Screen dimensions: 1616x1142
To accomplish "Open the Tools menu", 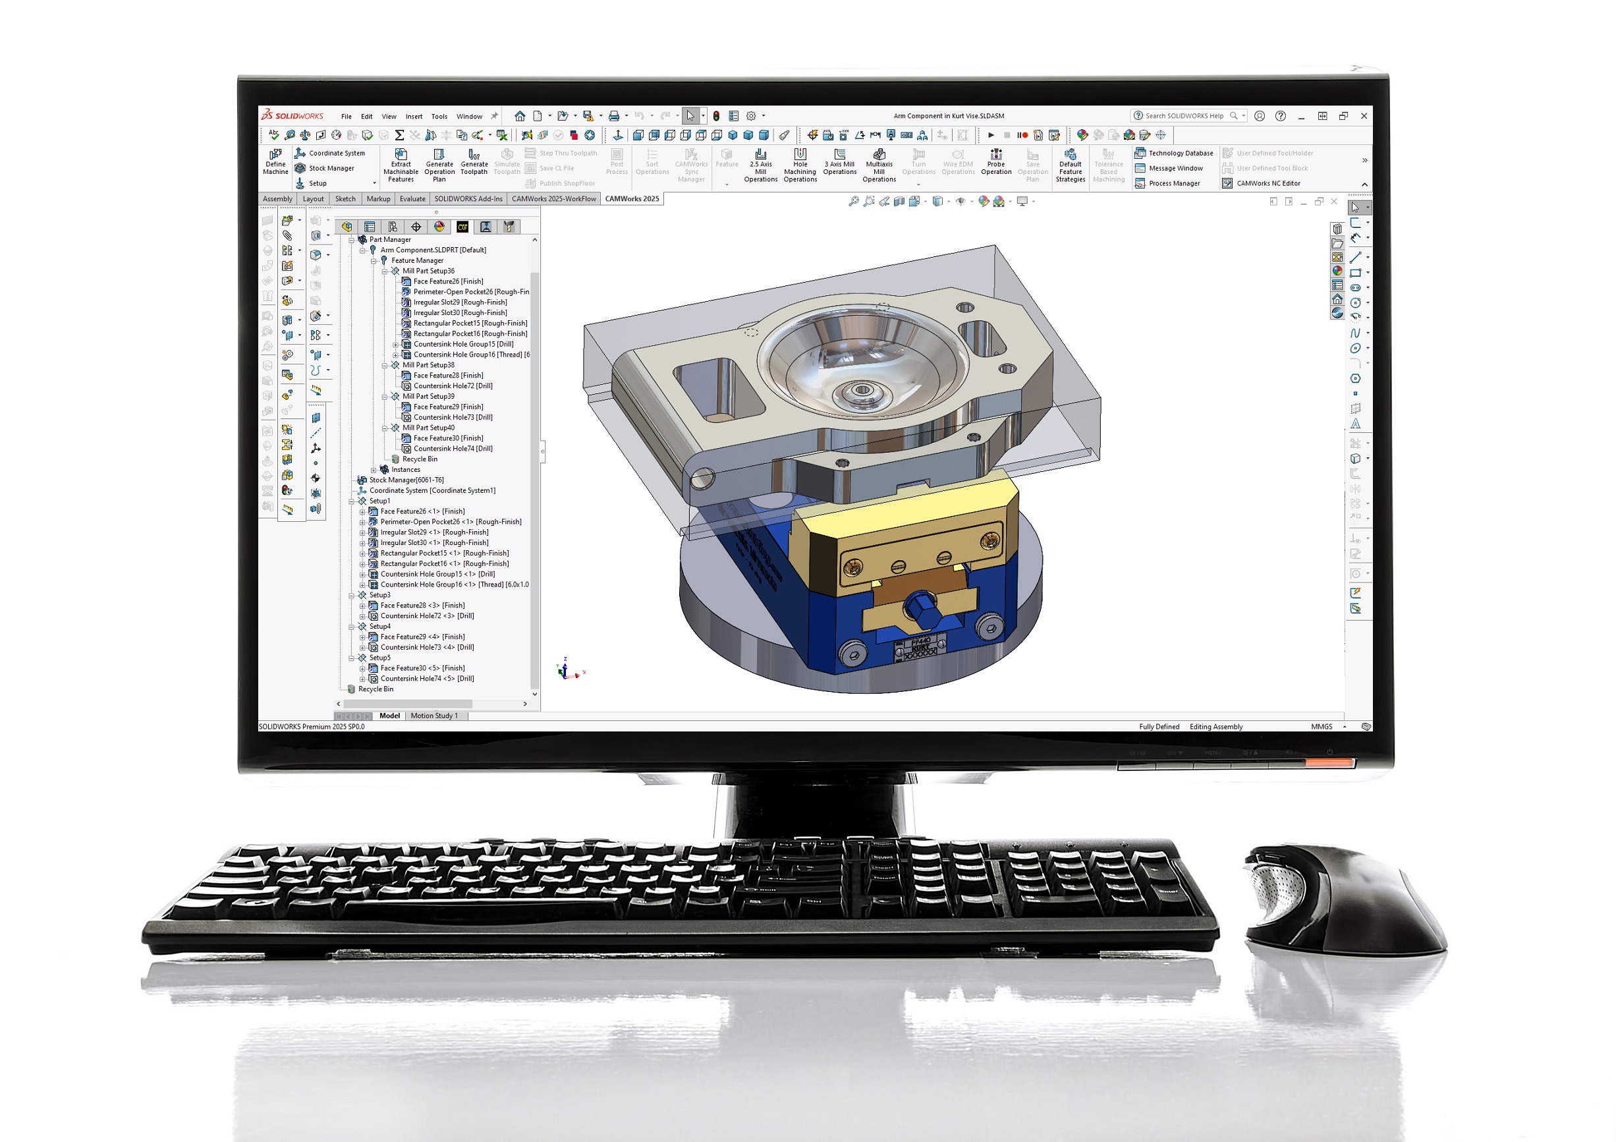I will [439, 116].
